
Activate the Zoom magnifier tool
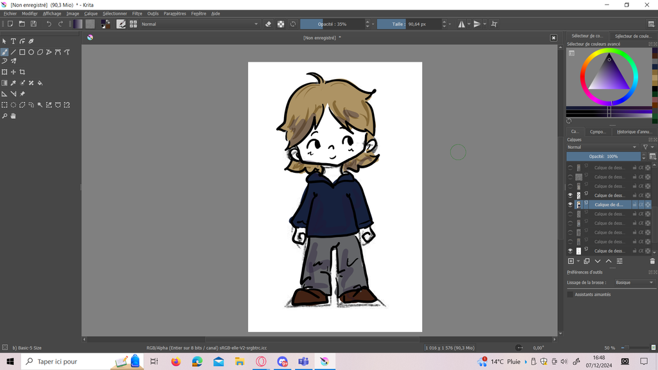4,116
